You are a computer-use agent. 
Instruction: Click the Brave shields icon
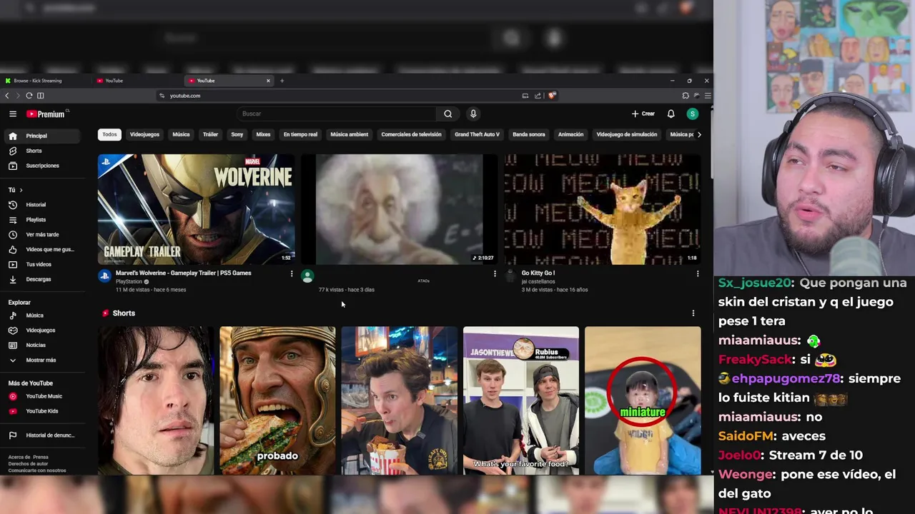coord(552,96)
